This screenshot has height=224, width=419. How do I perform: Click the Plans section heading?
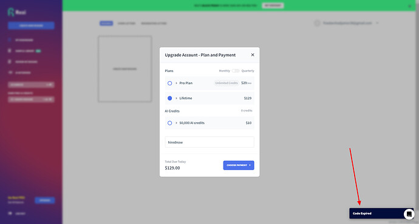pyautogui.click(x=169, y=71)
